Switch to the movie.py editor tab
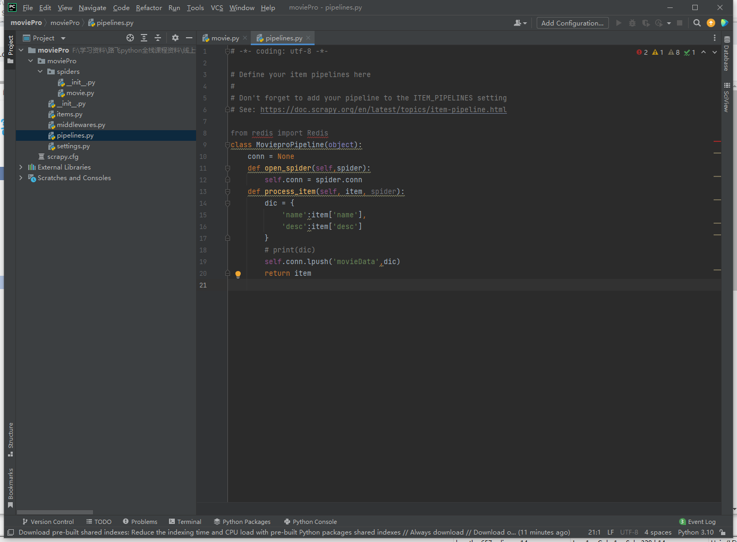737x542 pixels. click(x=225, y=38)
